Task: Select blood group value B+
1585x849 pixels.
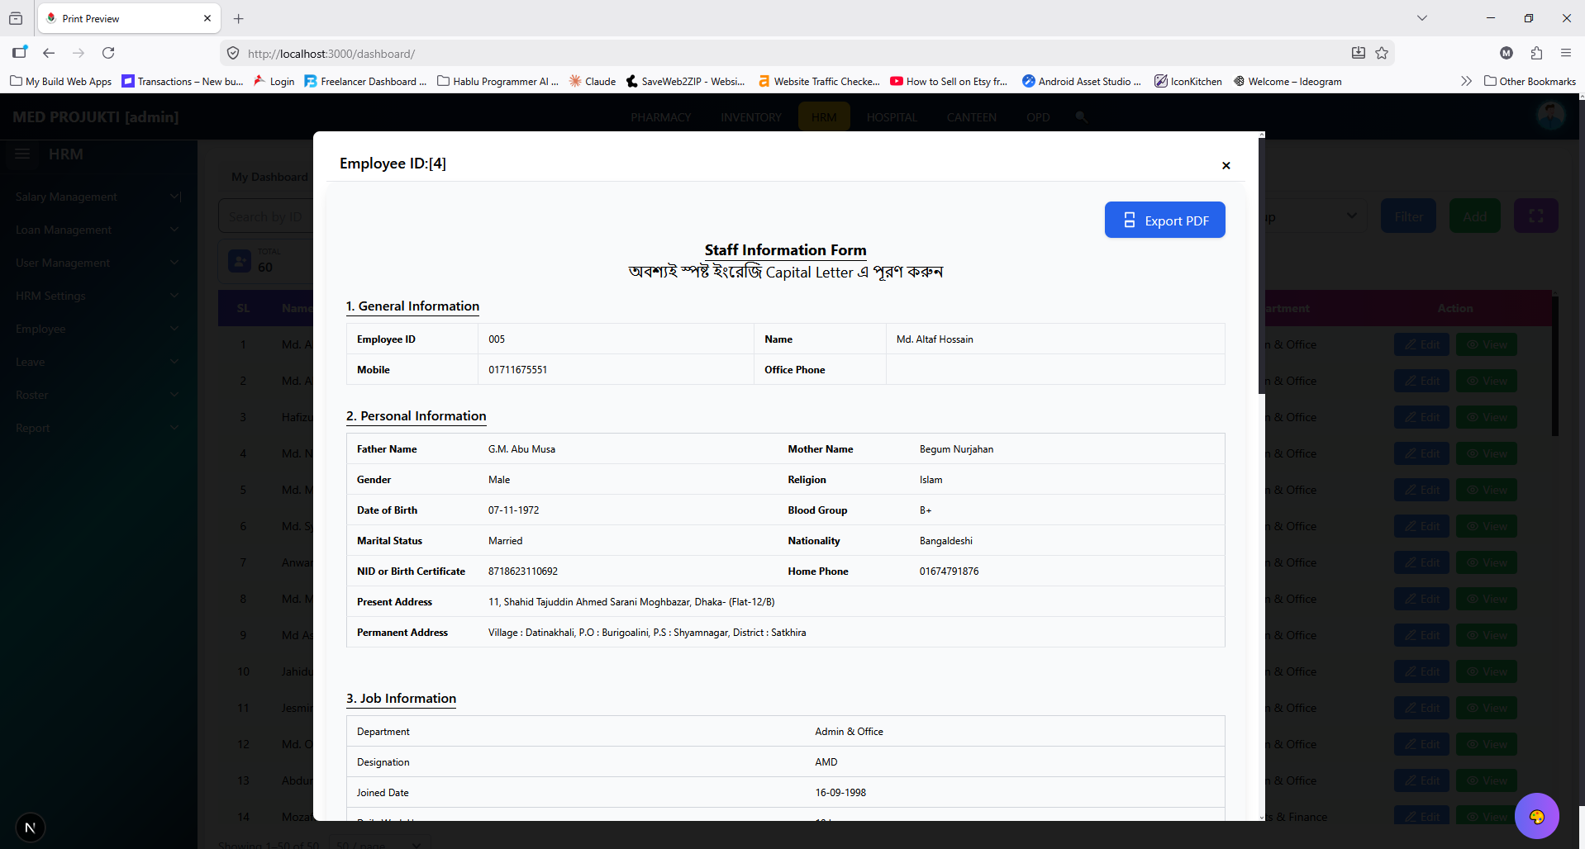Action: tap(926, 510)
